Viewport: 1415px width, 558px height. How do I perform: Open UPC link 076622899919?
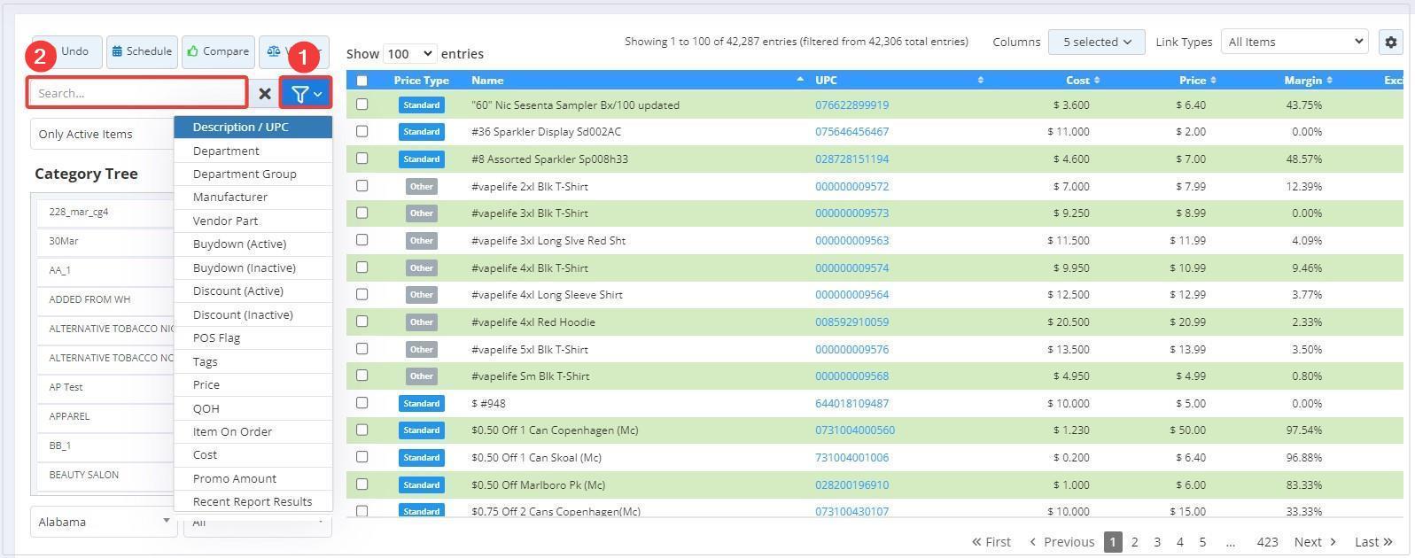pyautogui.click(x=851, y=105)
